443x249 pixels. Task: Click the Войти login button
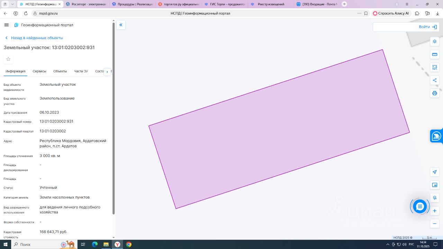click(428, 27)
